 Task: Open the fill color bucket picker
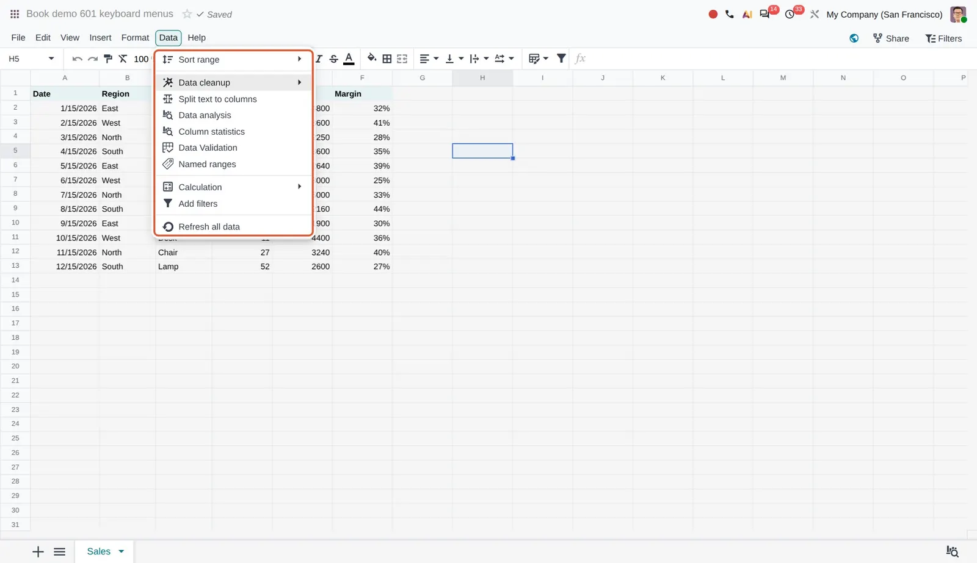371,59
